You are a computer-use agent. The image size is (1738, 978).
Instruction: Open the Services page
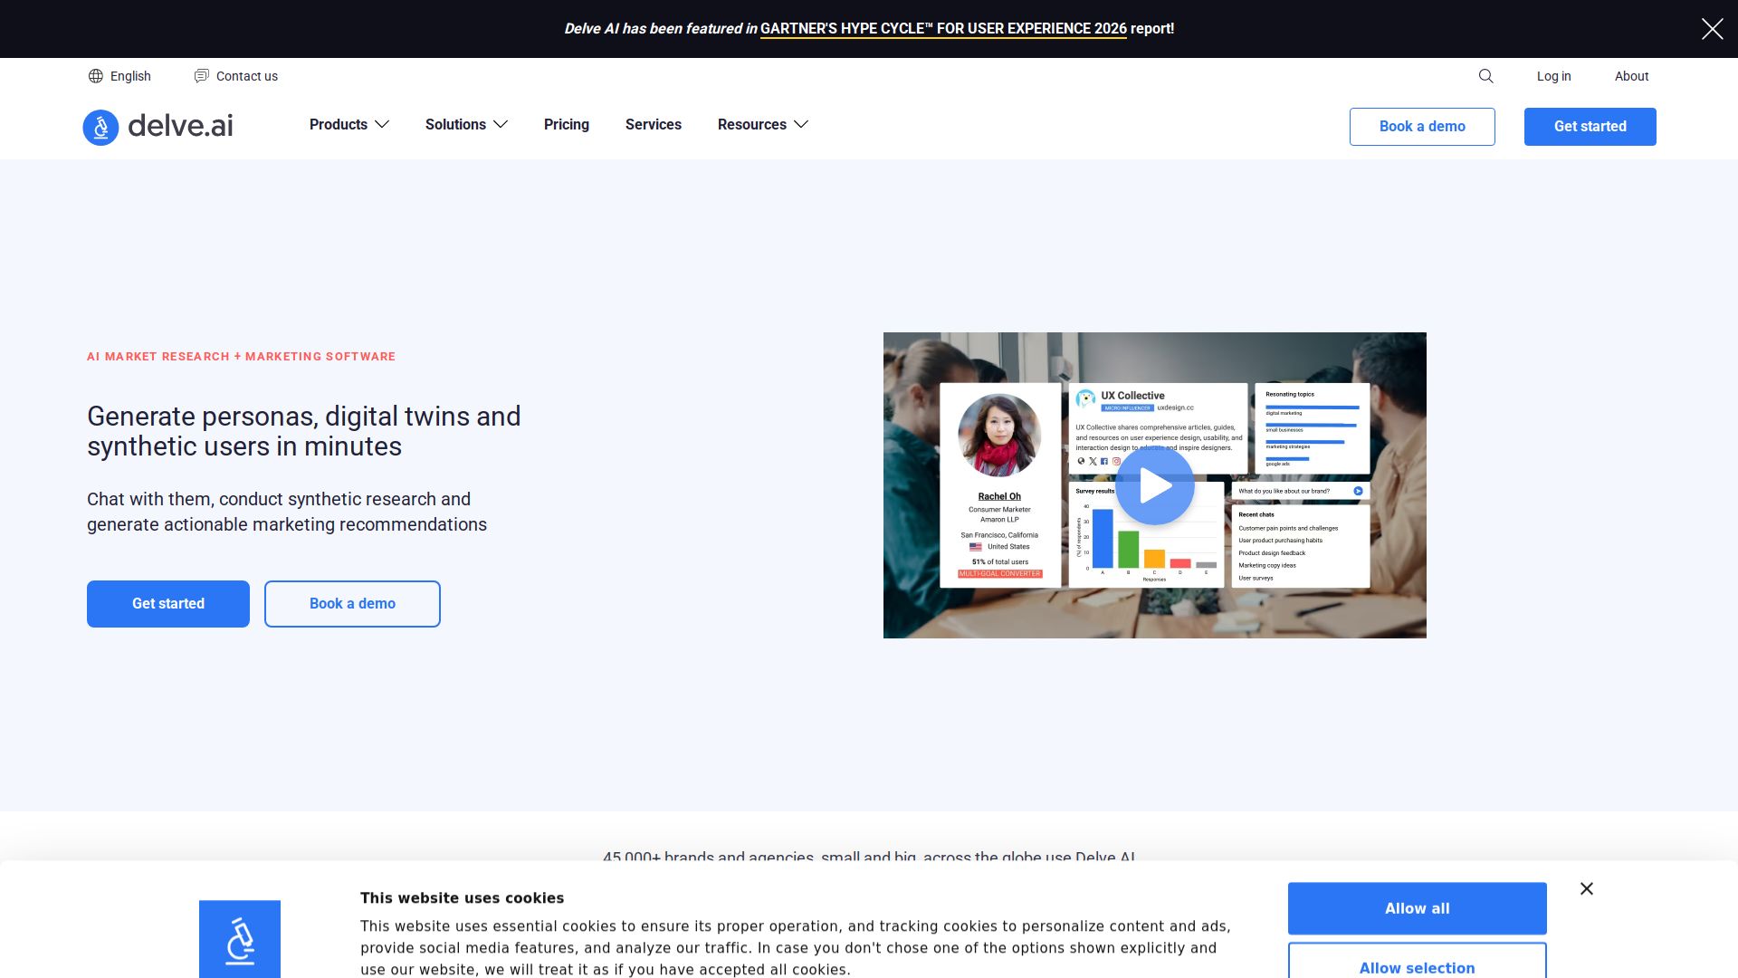coord(654,125)
